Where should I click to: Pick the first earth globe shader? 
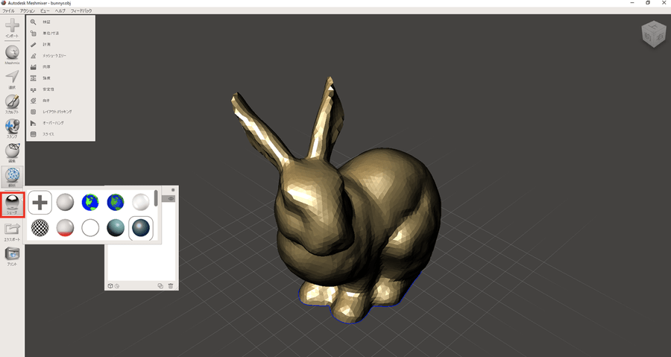(x=91, y=202)
